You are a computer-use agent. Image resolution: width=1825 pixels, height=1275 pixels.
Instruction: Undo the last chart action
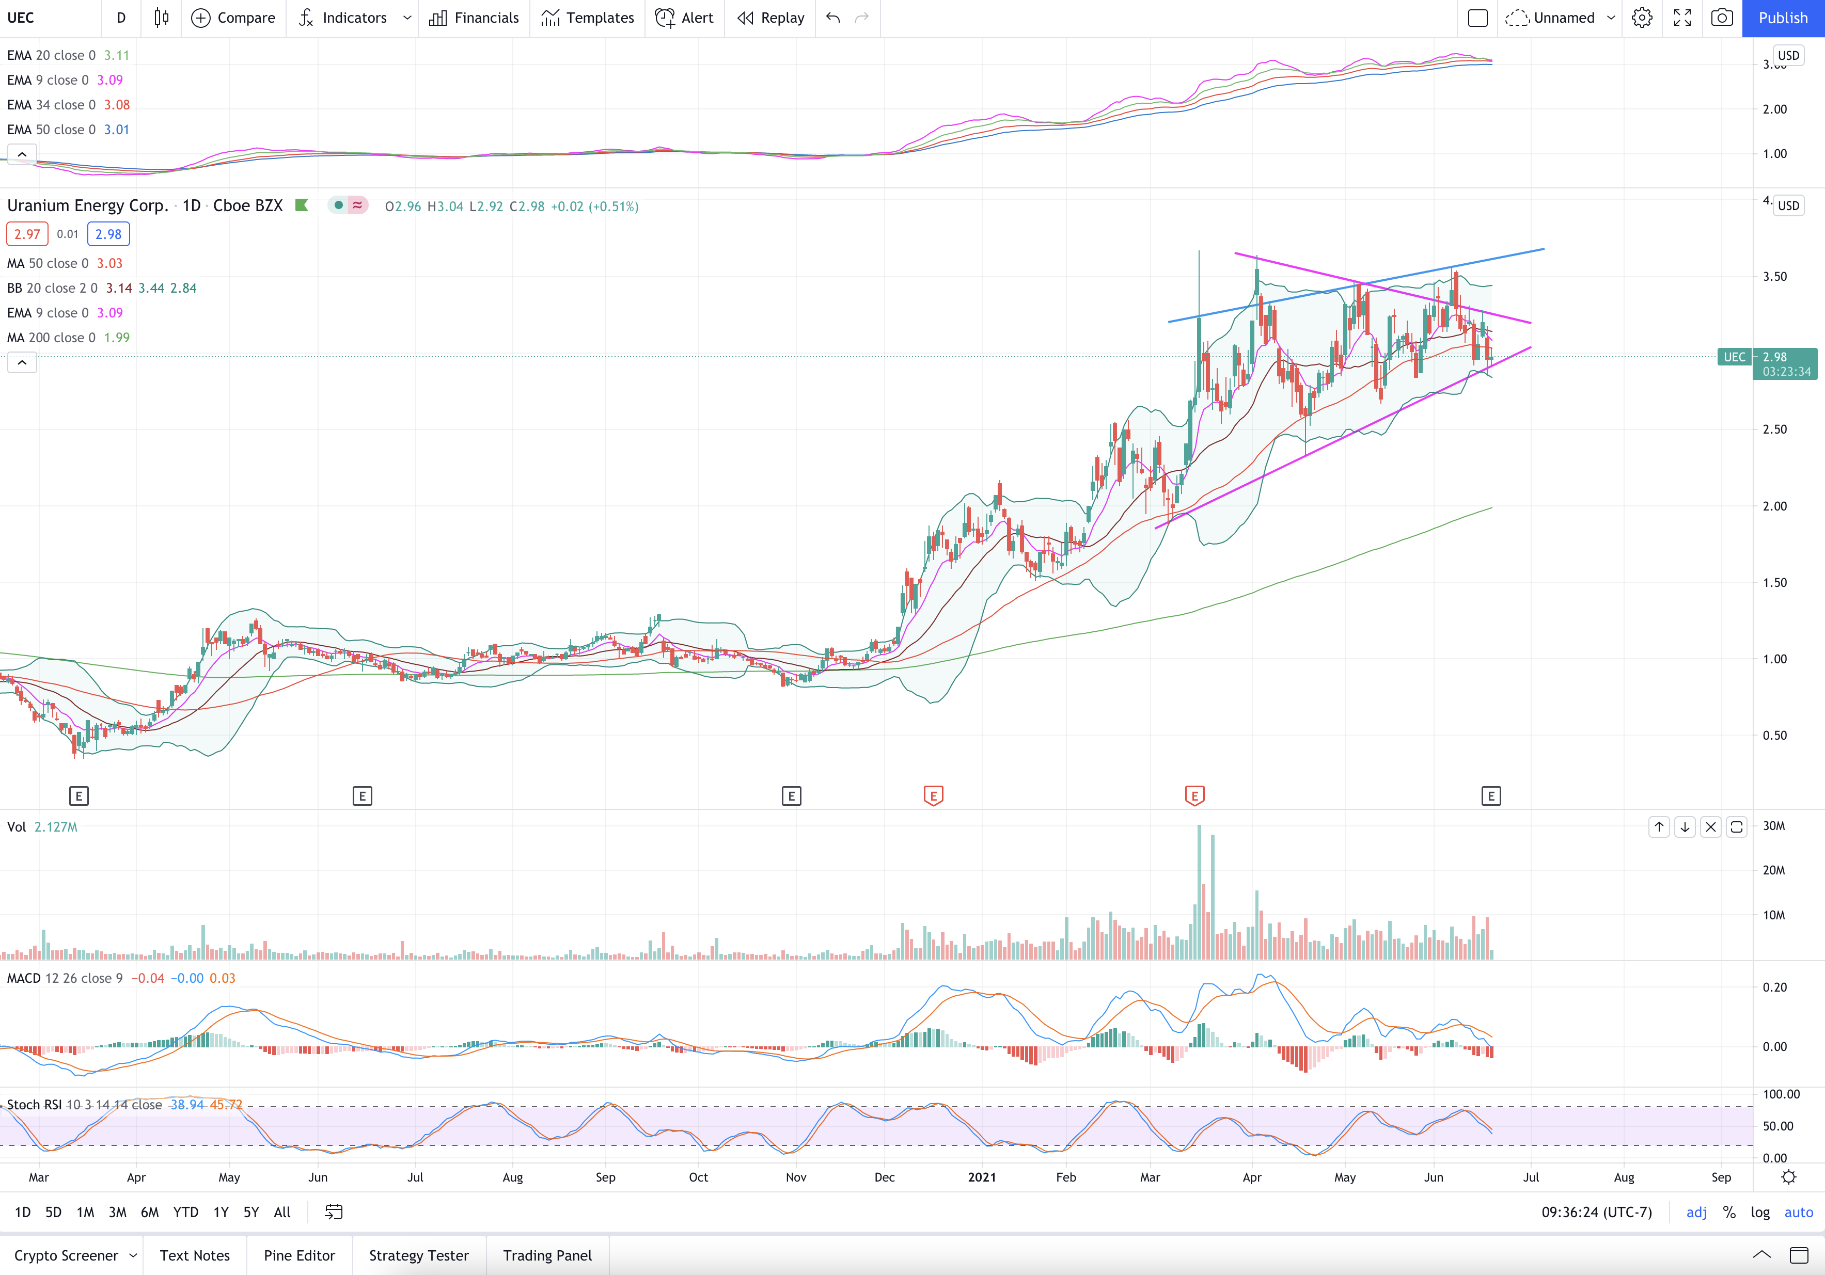coord(832,18)
